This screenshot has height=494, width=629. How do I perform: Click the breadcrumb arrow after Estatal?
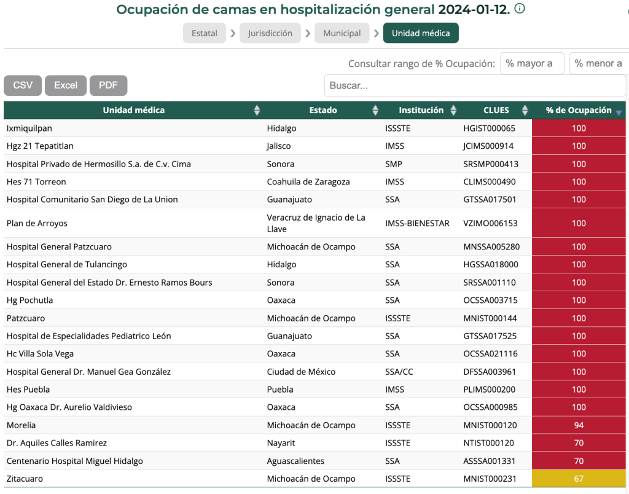point(232,33)
